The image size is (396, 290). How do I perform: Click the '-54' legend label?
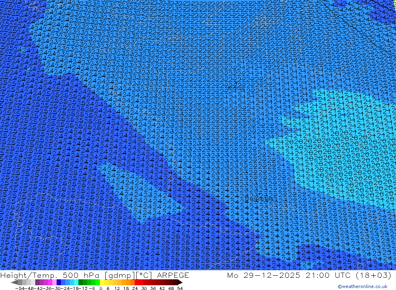pos(19,288)
